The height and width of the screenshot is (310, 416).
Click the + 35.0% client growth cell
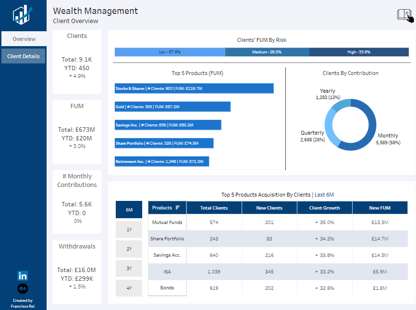click(x=324, y=223)
